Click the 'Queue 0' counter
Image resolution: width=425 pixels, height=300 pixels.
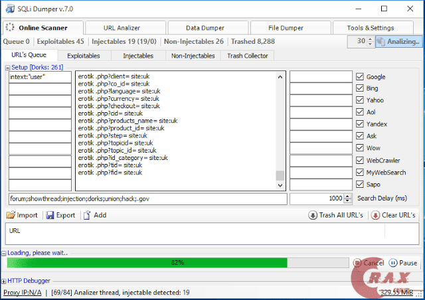point(16,41)
